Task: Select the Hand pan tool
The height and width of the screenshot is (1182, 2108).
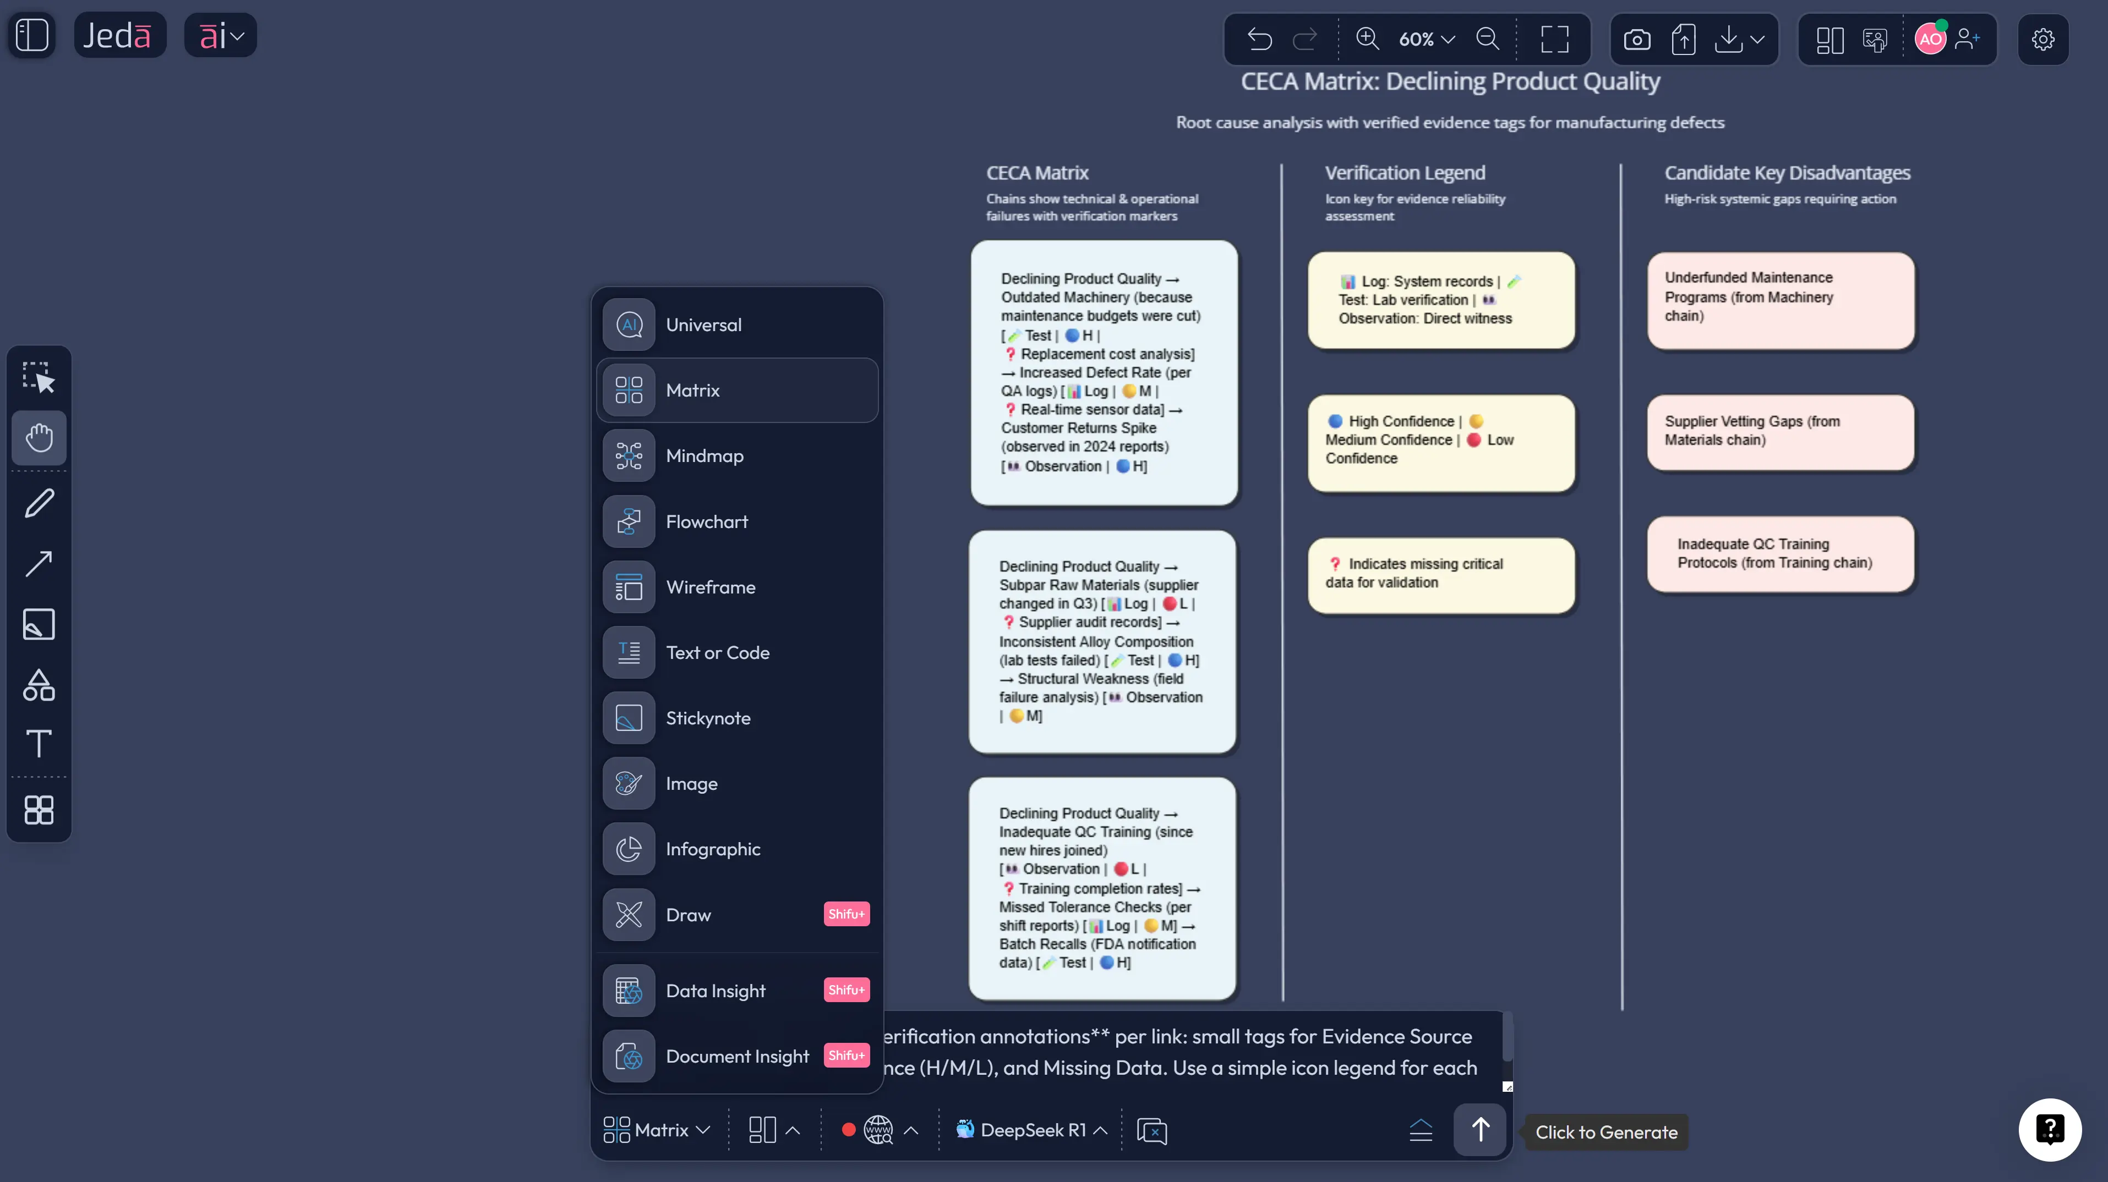Action: pyautogui.click(x=39, y=438)
